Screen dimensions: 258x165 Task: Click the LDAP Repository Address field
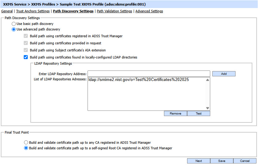pos(149,74)
